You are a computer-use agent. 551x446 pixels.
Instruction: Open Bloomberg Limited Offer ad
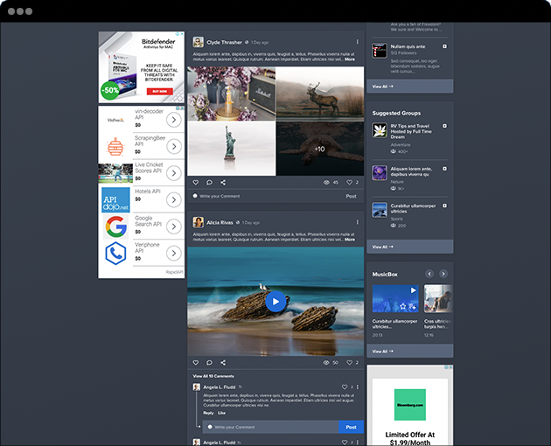point(410,405)
